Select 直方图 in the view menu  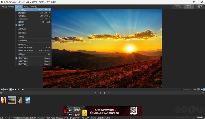coord(33,10)
